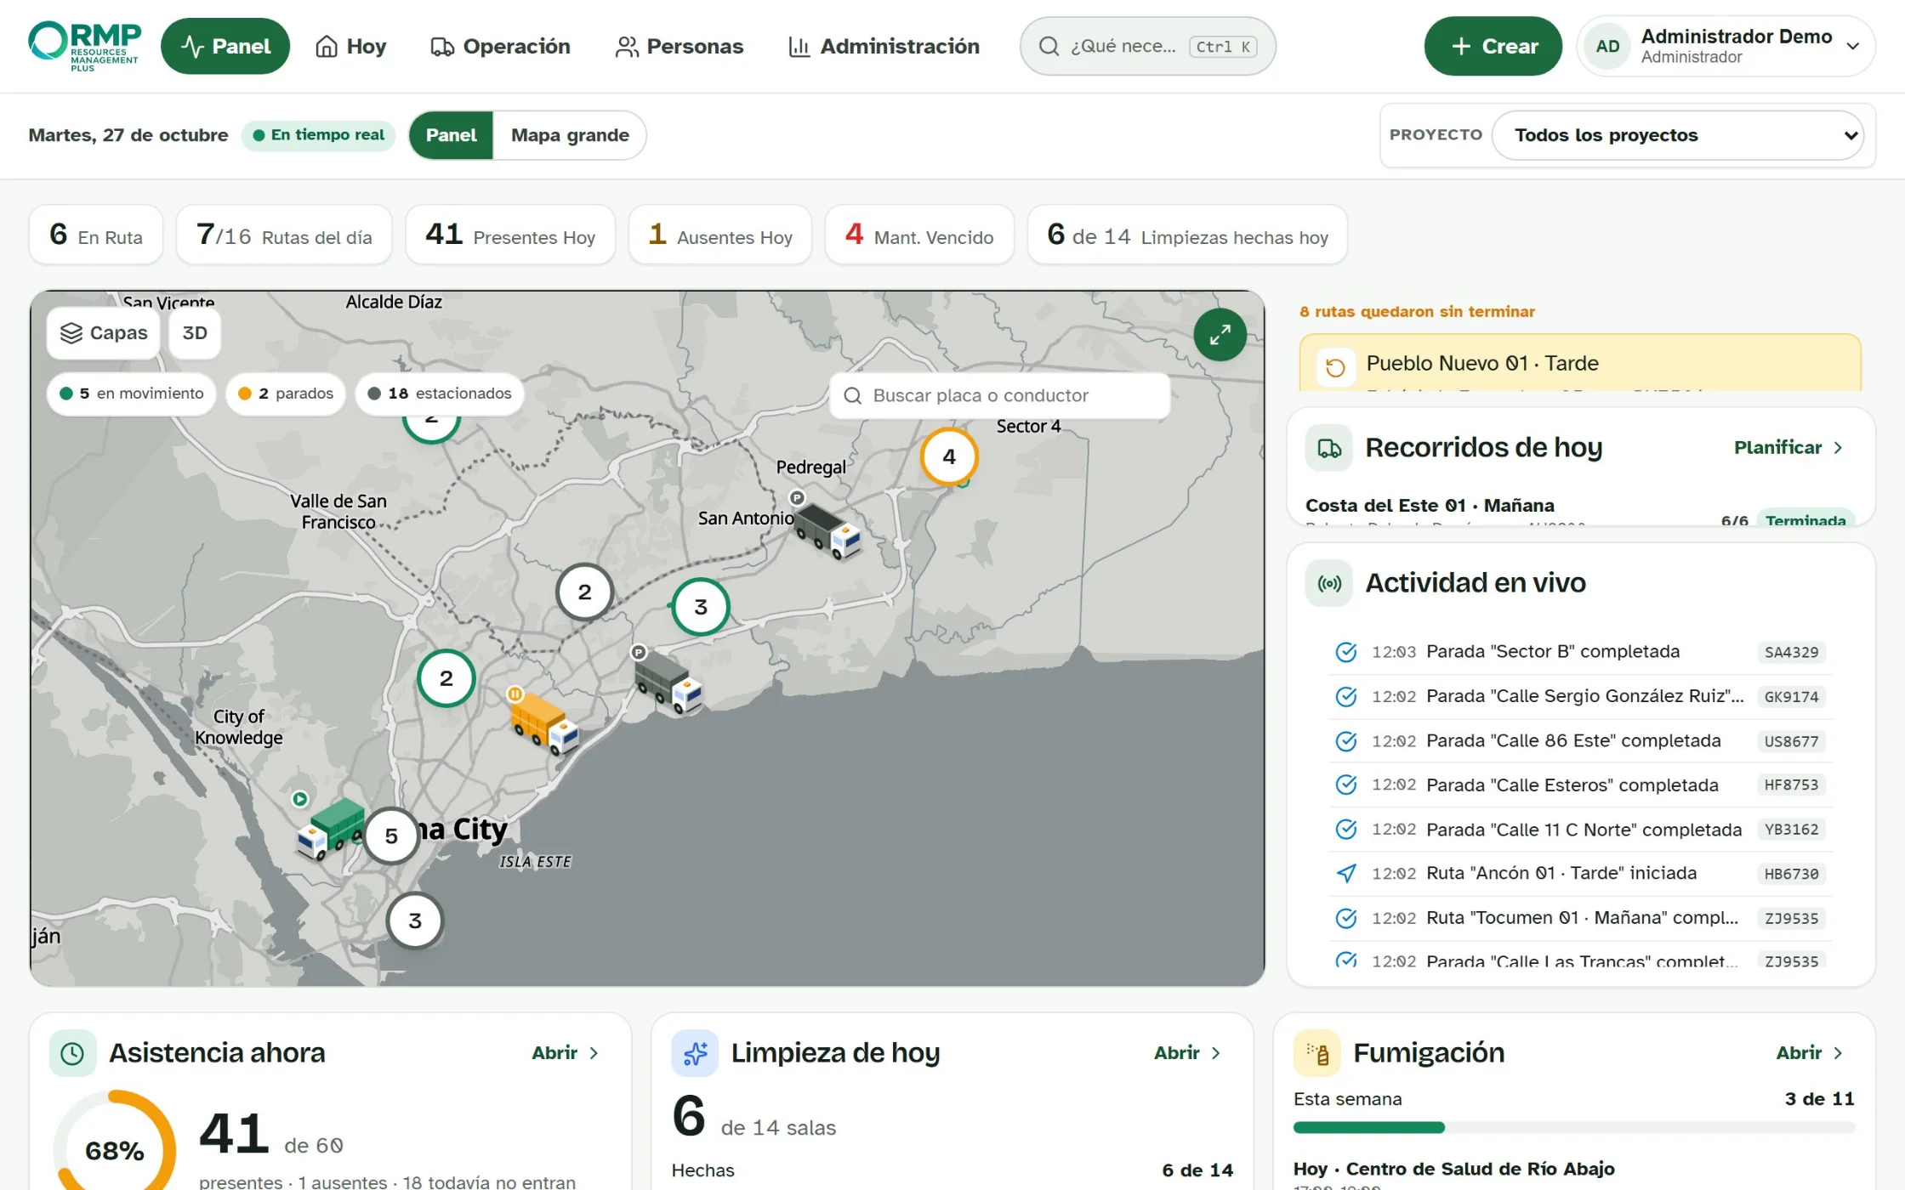Open the Todos los proyectos dropdown
Viewport: 1905px width, 1190px height.
[x=1678, y=135]
